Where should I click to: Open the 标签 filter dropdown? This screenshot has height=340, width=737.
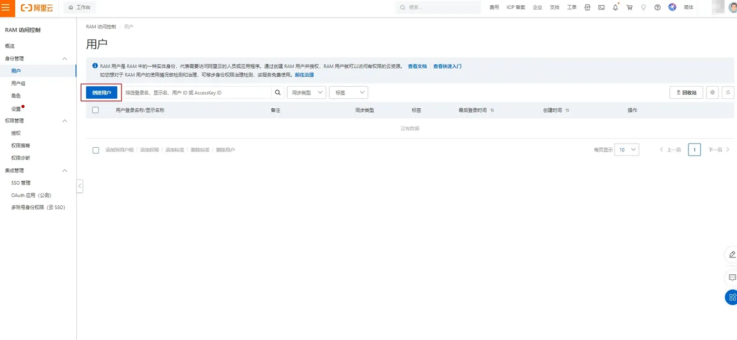click(348, 92)
